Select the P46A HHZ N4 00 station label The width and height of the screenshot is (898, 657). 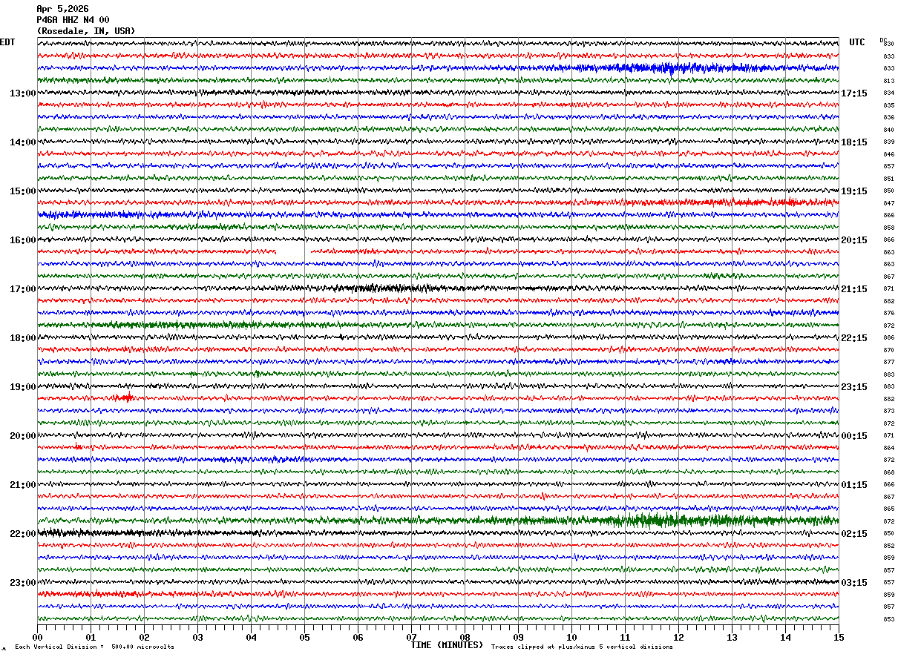click(73, 20)
